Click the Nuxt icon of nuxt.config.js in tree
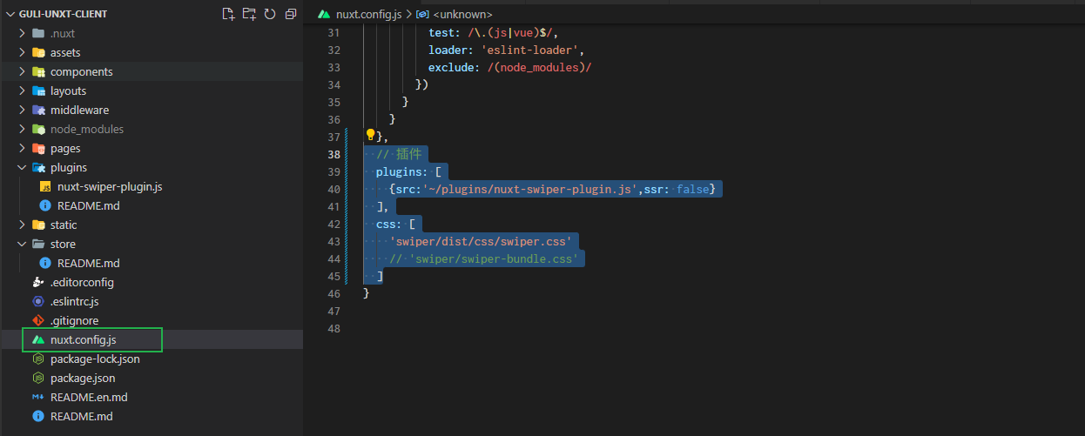The image size is (1085, 436). [x=38, y=339]
